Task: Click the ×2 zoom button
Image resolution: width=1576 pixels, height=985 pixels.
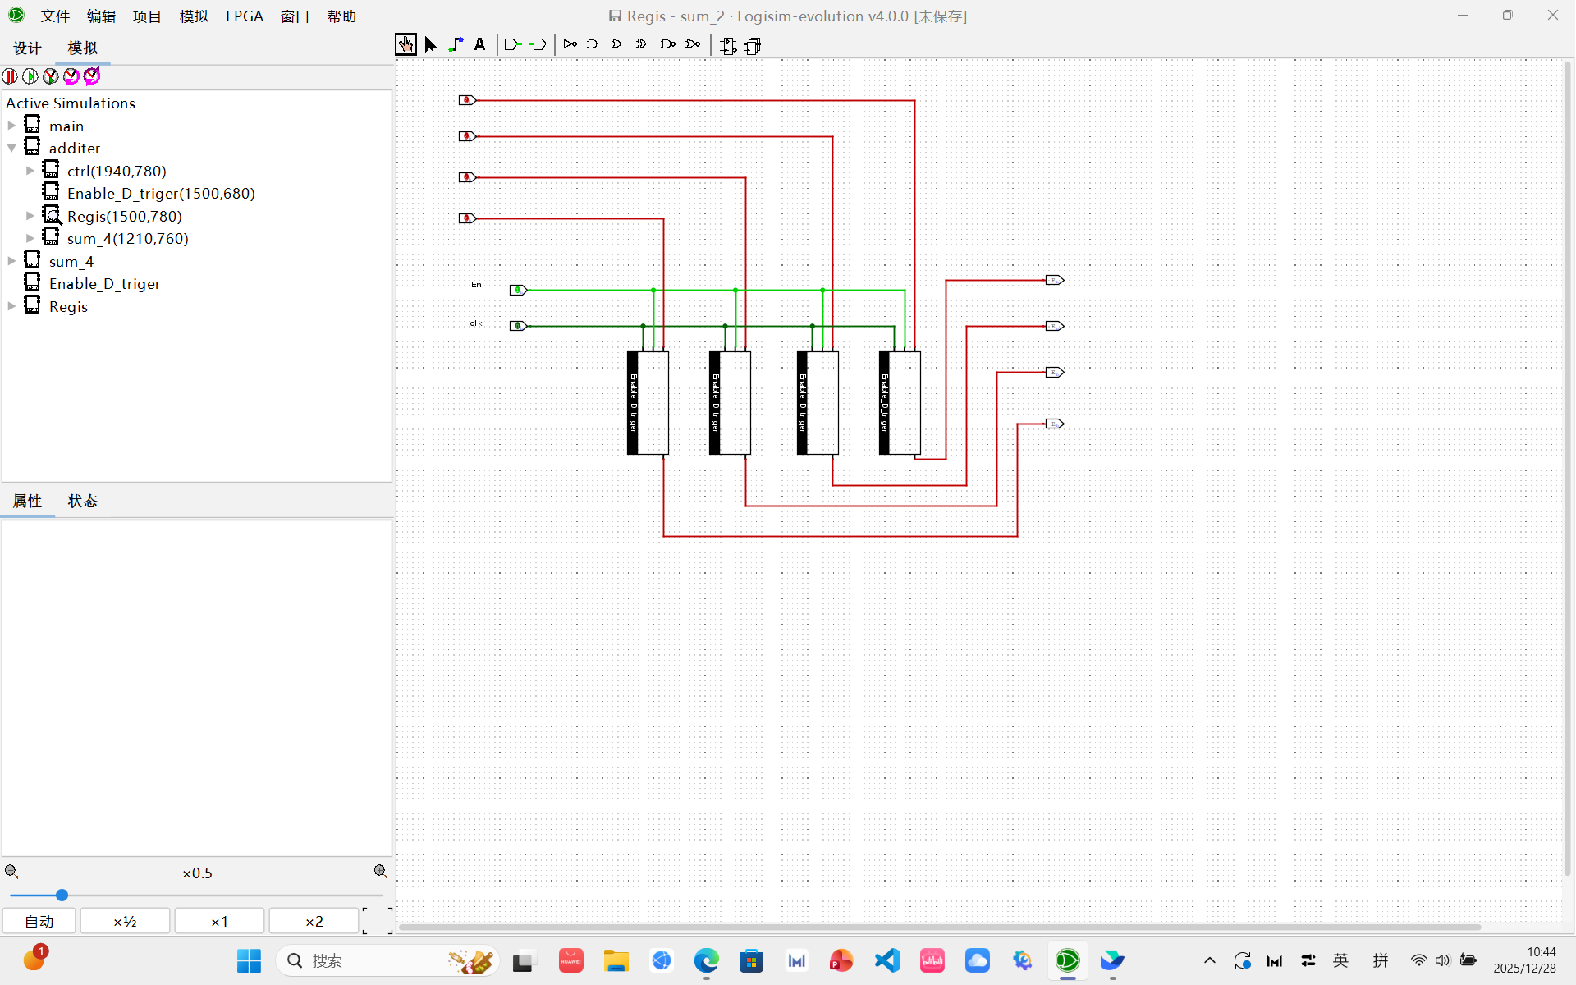Action: (x=314, y=921)
